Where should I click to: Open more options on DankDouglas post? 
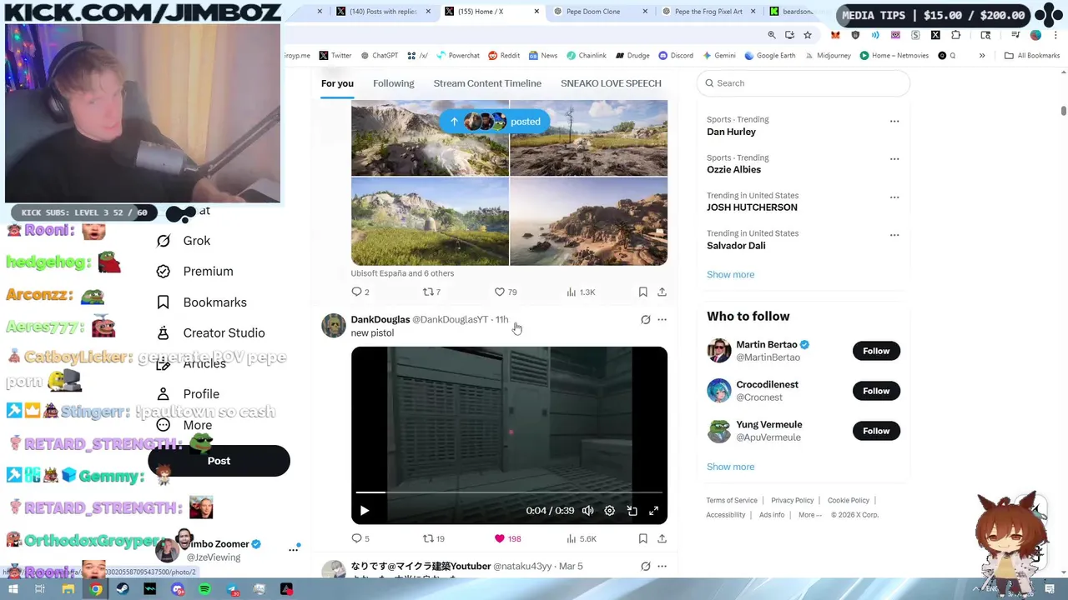pos(662,320)
